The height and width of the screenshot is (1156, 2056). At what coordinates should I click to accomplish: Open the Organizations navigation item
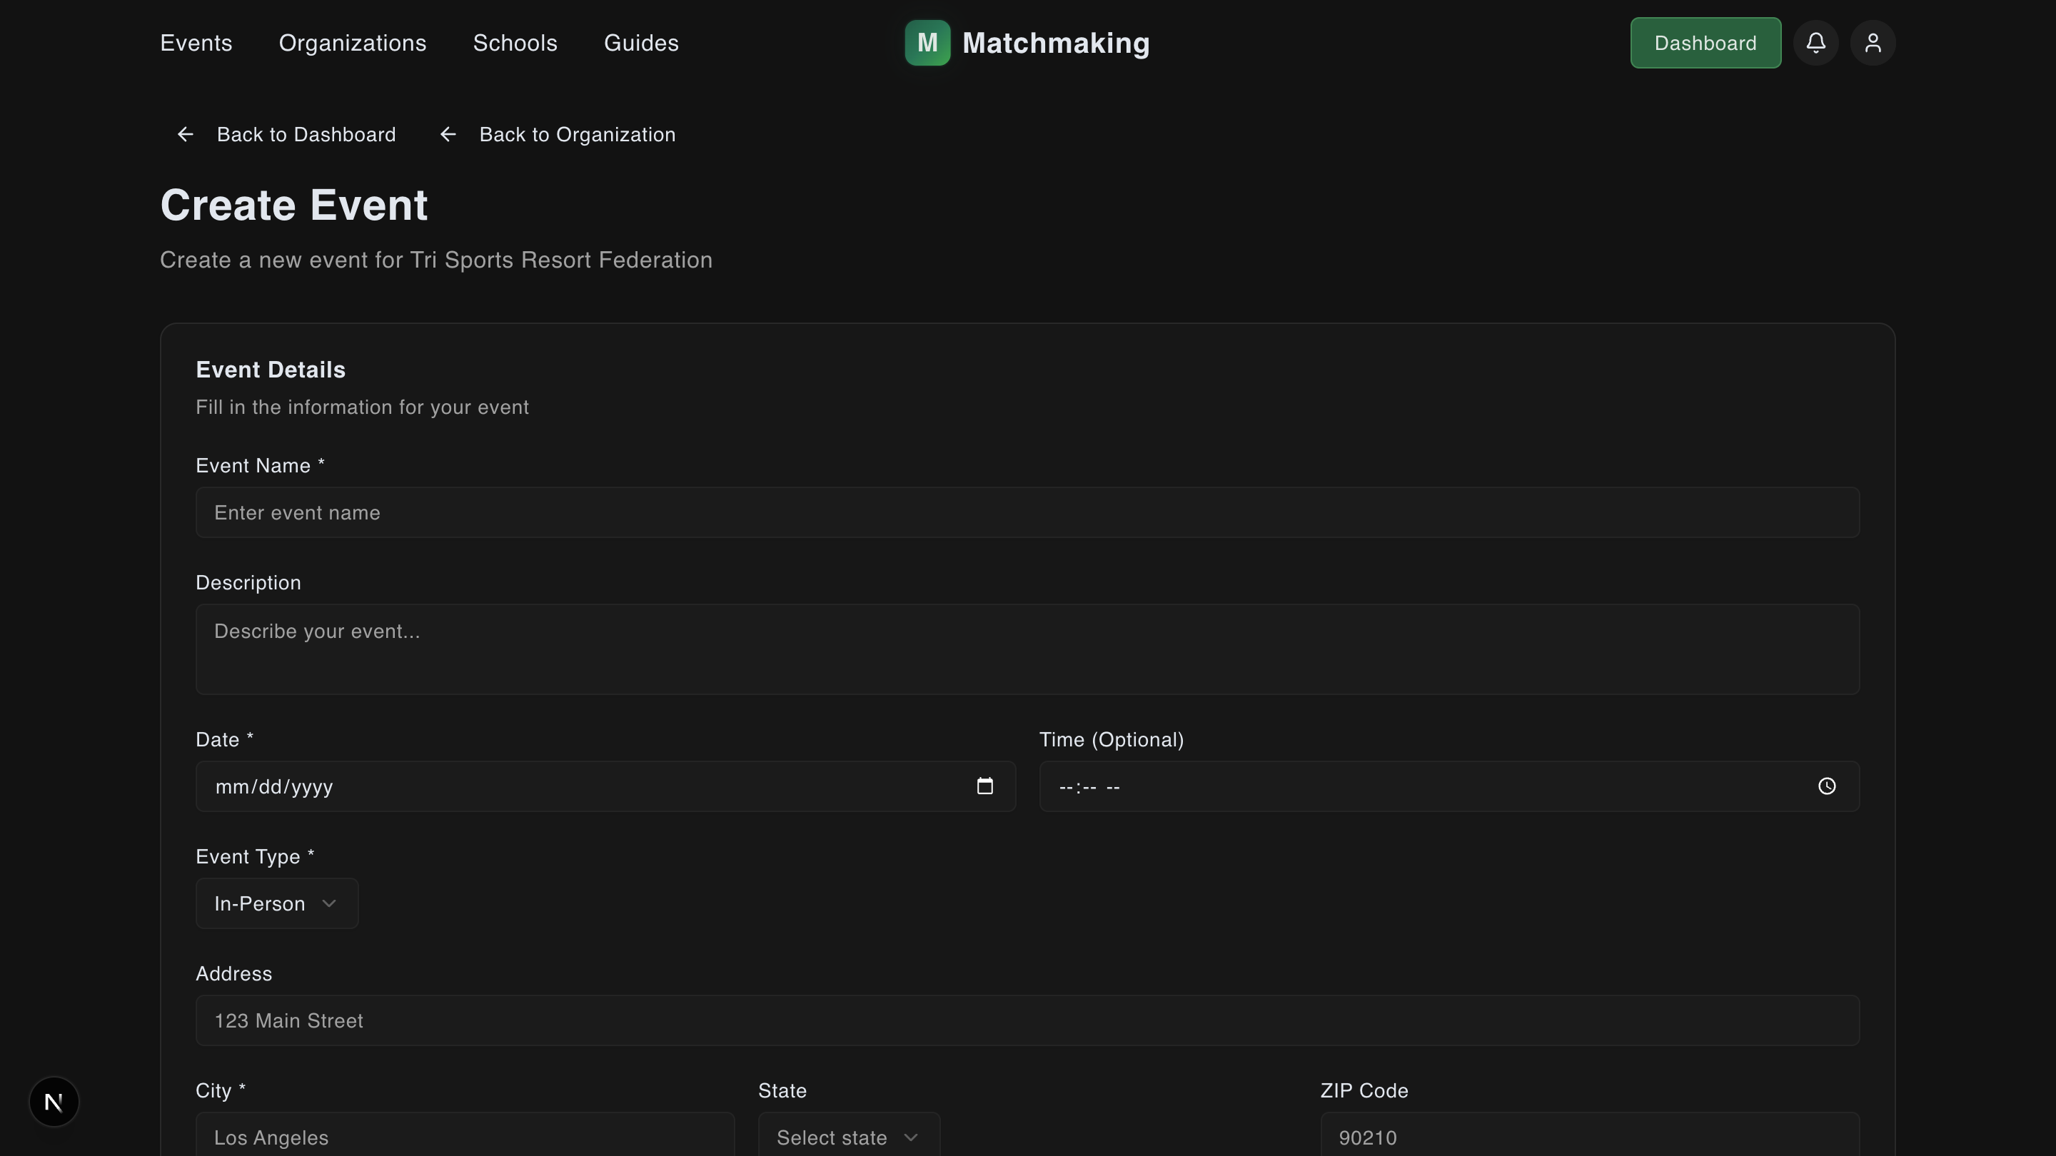coord(353,43)
